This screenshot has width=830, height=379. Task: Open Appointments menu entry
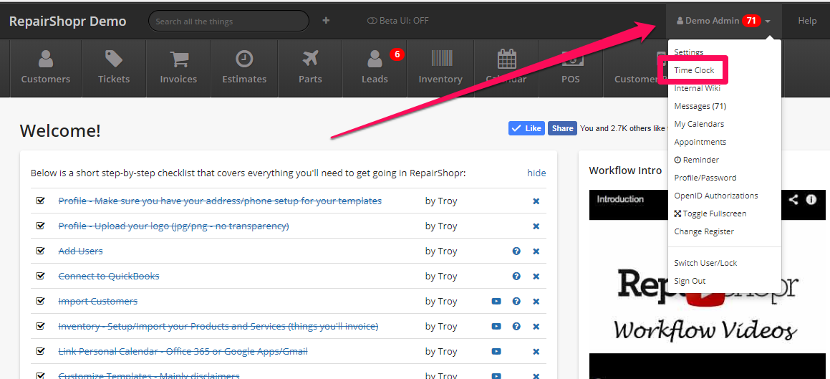(x=700, y=142)
